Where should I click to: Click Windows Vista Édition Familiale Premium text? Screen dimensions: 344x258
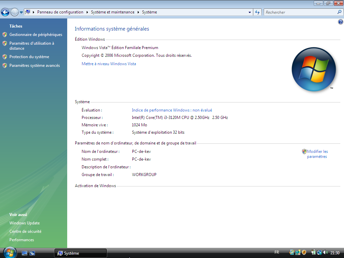(120, 48)
